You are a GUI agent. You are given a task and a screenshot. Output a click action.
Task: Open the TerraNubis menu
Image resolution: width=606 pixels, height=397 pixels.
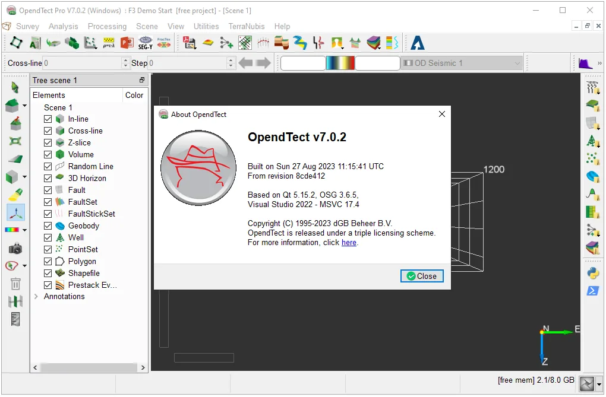tap(247, 26)
